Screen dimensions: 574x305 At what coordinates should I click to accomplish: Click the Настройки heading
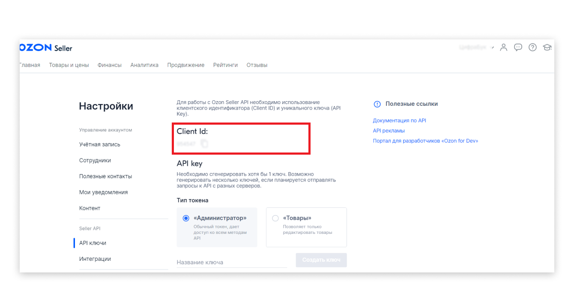106,106
